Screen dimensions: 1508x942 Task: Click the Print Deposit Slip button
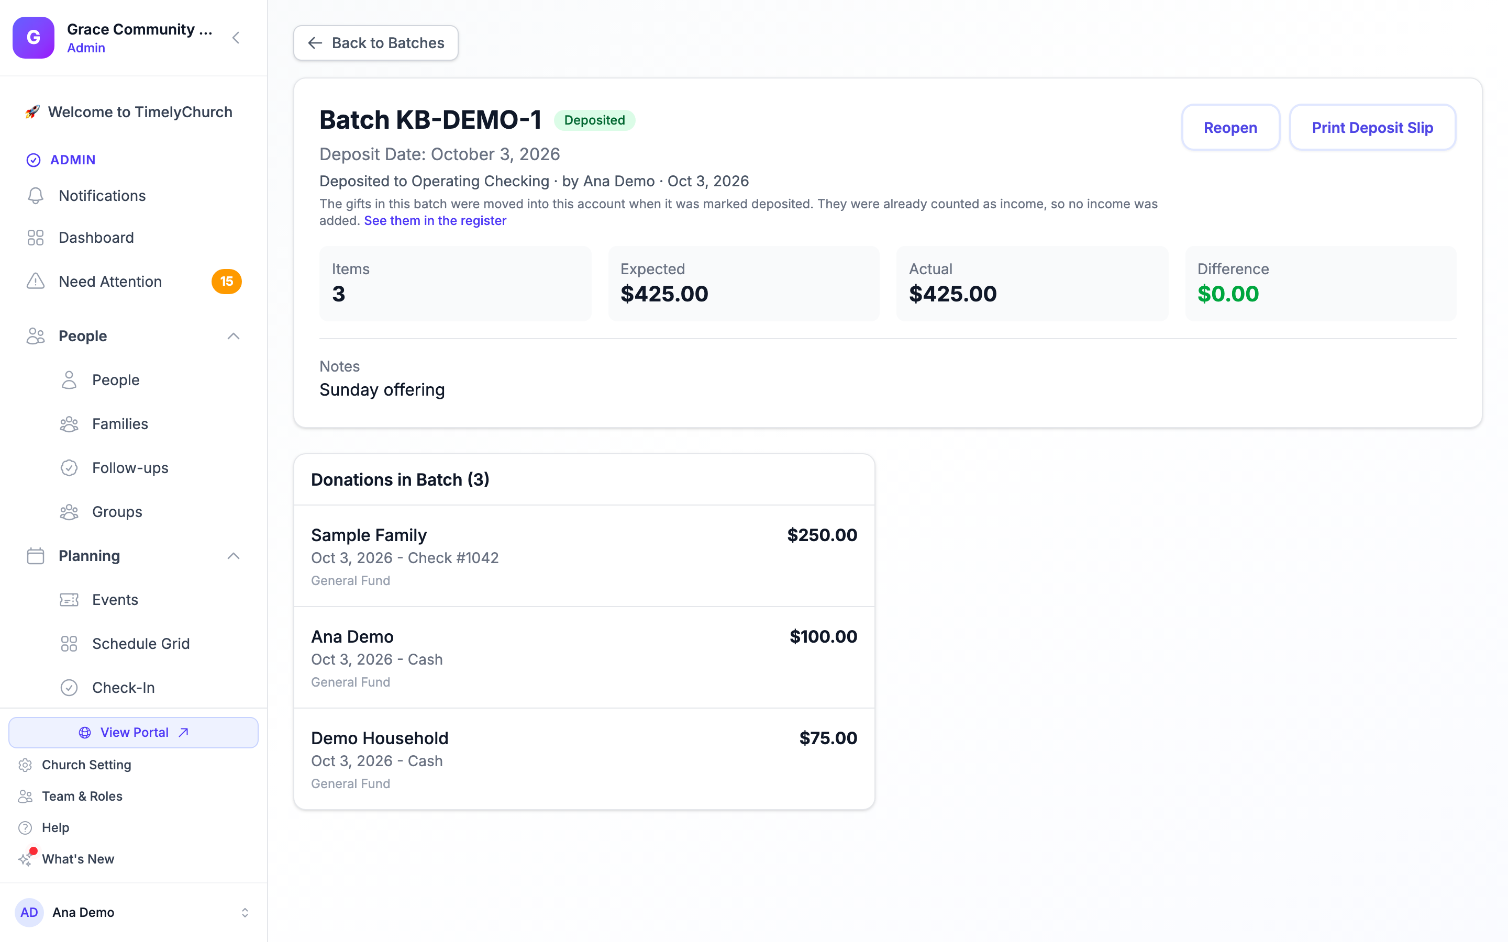click(1372, 128)
